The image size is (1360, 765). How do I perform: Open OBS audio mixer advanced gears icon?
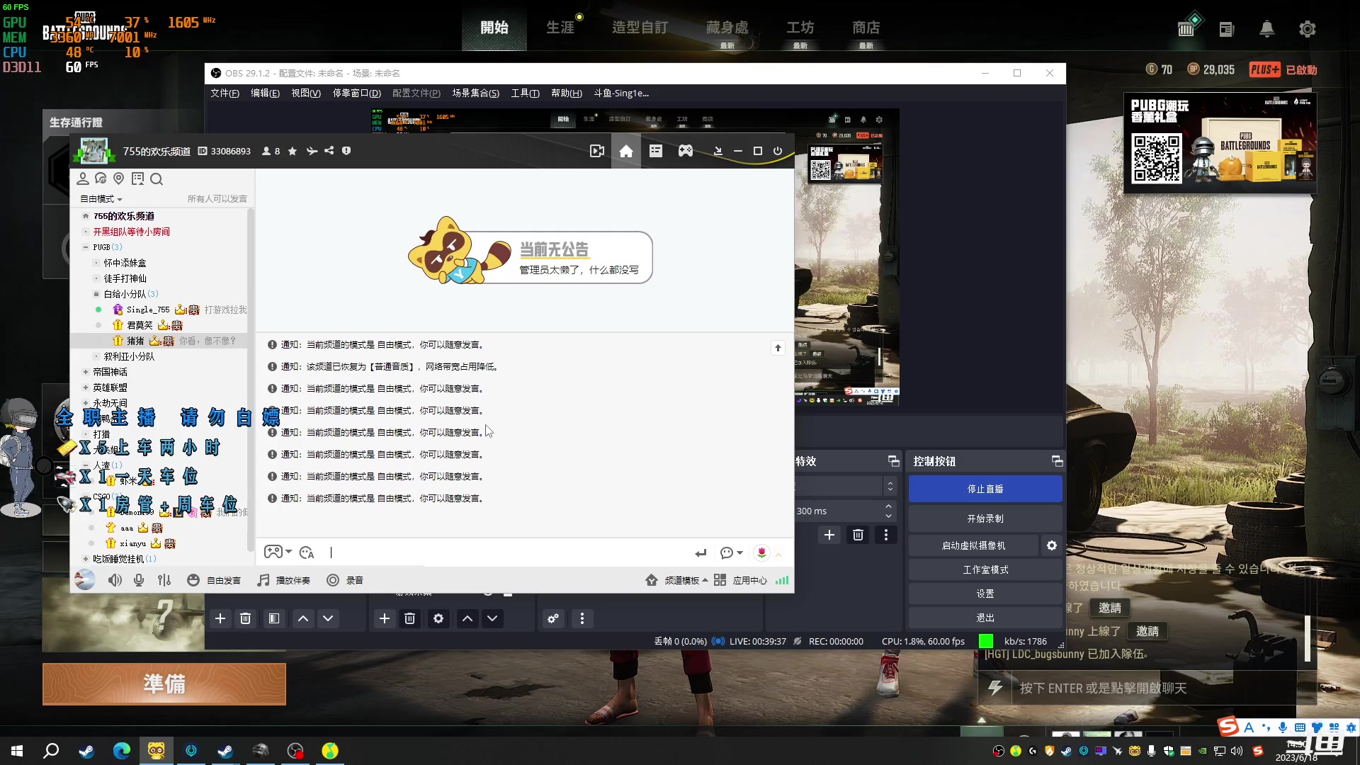tap(553, 618)
